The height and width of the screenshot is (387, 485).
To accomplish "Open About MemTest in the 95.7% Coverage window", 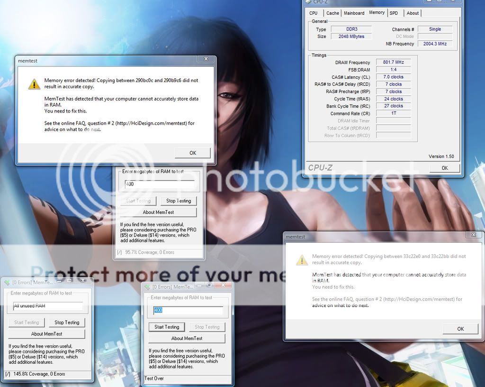I will point(158,212).
